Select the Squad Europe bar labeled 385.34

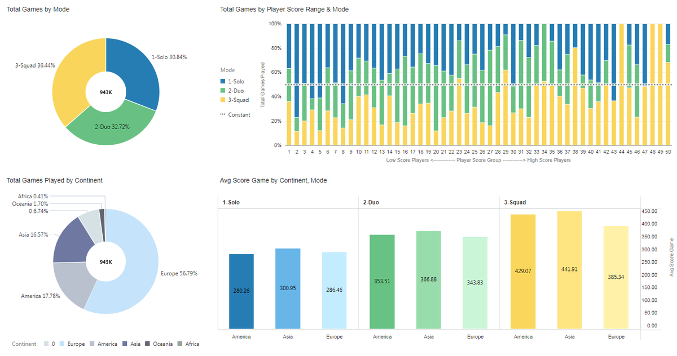coord(616,278)
